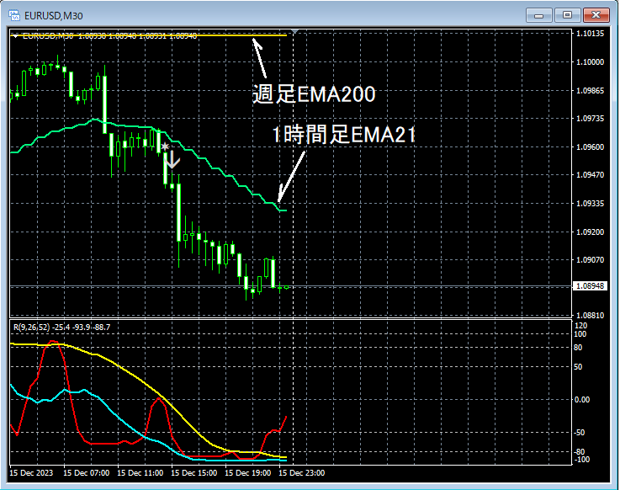Image resolution: width=620 pixels, height=490 pixels.
Task: Click the 15 Dec 2023 date label
Action: pos(31,473)
